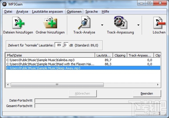Click the status bar file count 3

click(x=159, y=114)
